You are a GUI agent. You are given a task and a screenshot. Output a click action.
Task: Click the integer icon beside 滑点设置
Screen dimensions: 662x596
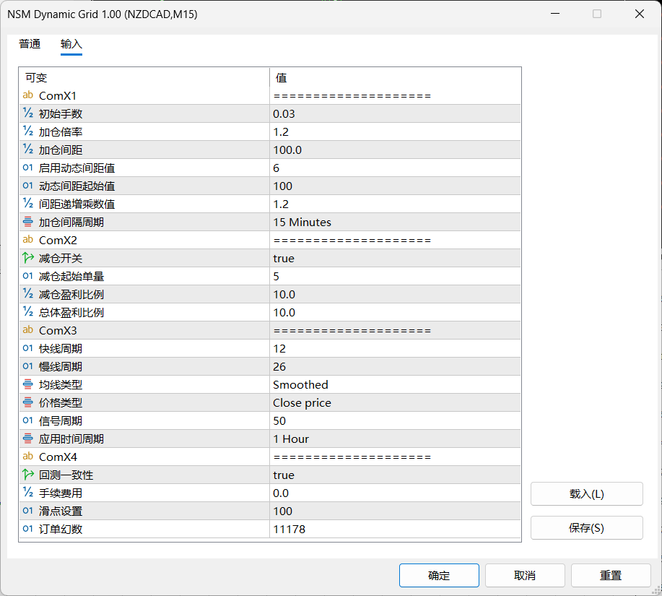(x=28, y=511)
